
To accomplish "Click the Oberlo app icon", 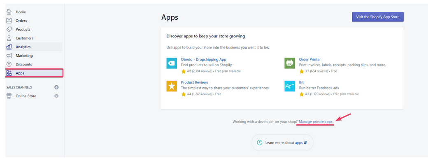I will (x=172, y=63).
